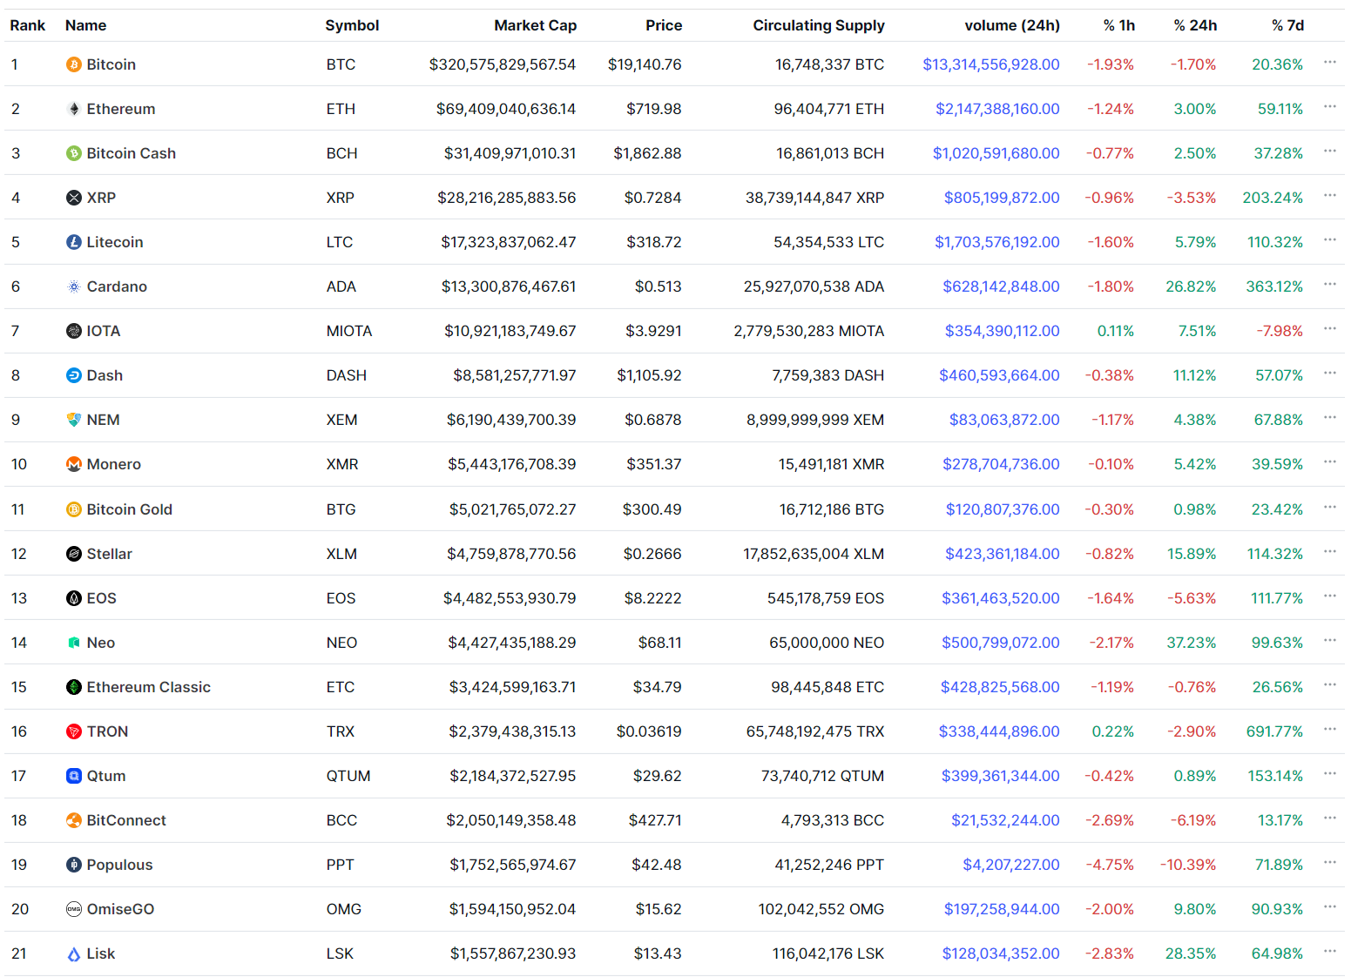Click Populous 24h change -10.39%
The height and width of the screenshot is (977, 1351).
[x=1188, y=865]
